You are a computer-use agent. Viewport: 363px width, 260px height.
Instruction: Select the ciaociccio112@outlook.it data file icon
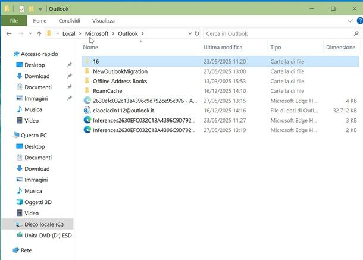click(x=87, y=110)
